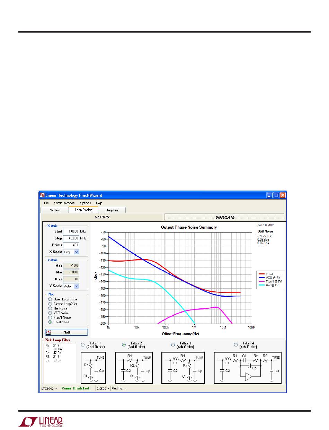Image resolution: width=329 pixels, height=430 pixels.
Task: Open the Communication menu
Action: click(64, 203)
